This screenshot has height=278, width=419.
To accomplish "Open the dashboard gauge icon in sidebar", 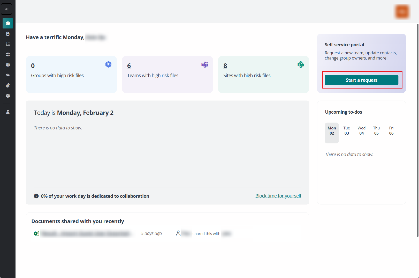I will coord(8,23).
